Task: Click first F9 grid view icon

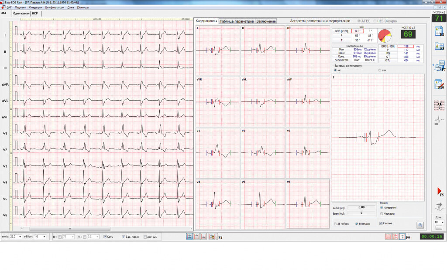Action: [388, 237]
